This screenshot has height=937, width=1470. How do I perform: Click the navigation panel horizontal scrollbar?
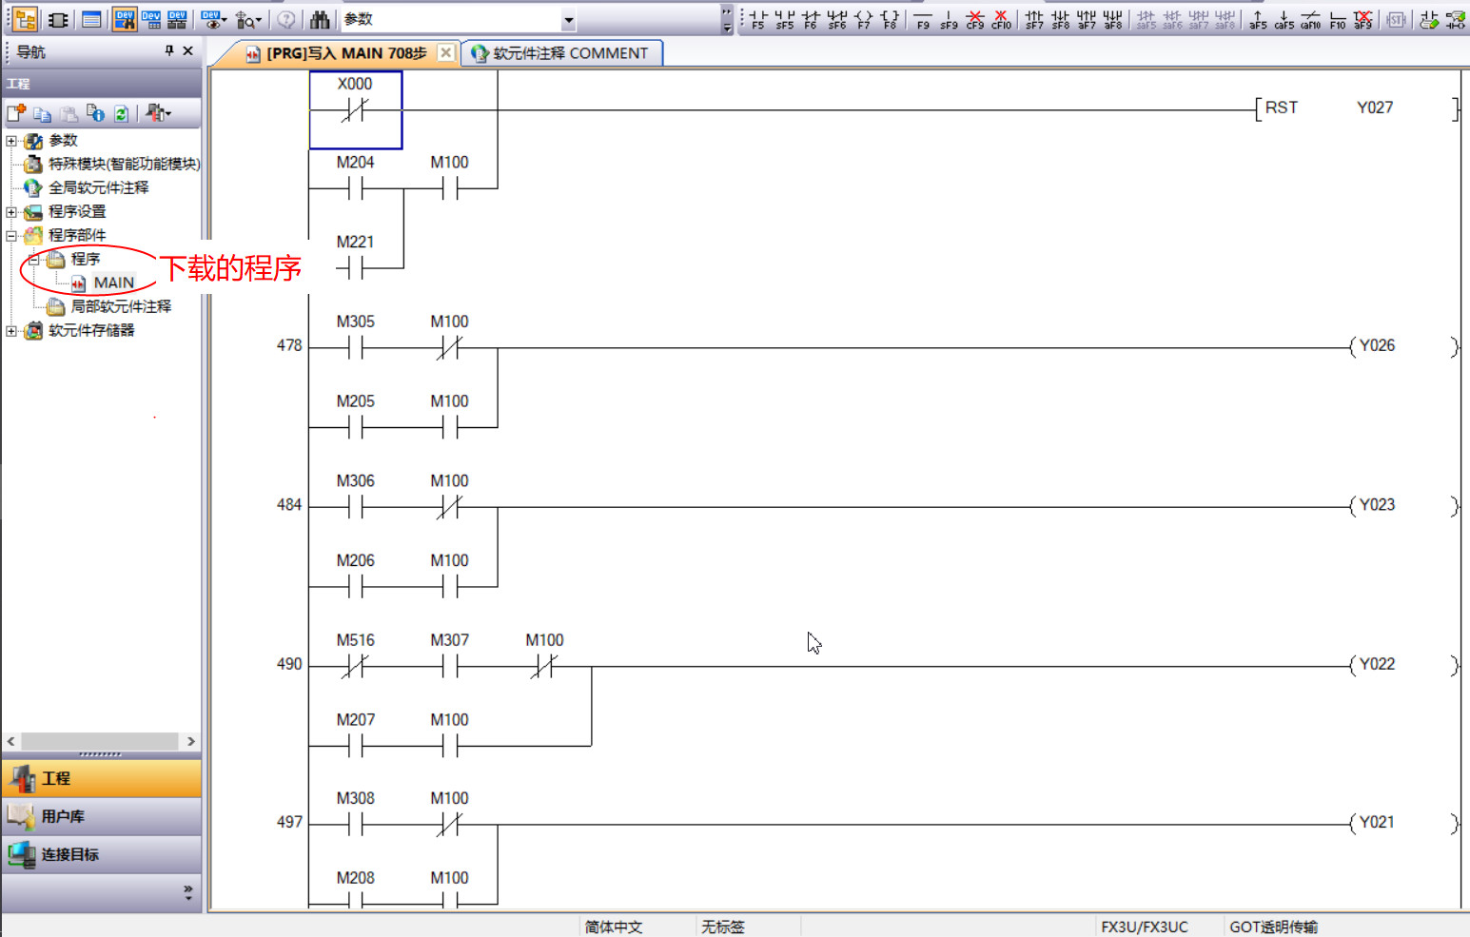pyautogui.click(x=100, y=741)
